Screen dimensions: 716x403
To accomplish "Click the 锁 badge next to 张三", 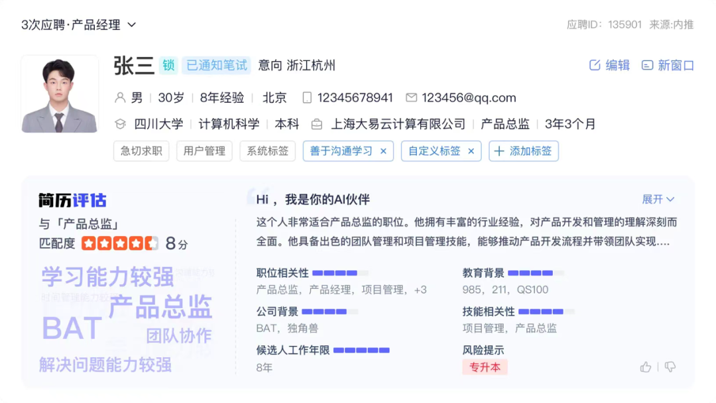I will tap(168, 66).
